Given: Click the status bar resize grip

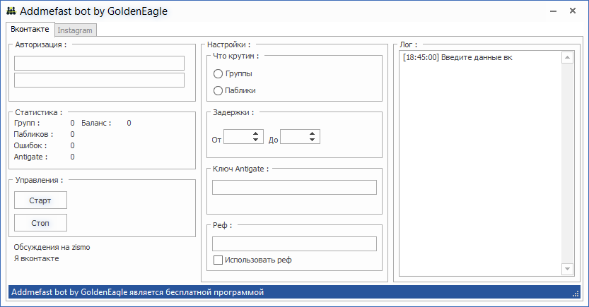Looking at the screenshot, I should pyautogui.click(x=576, y=294).
